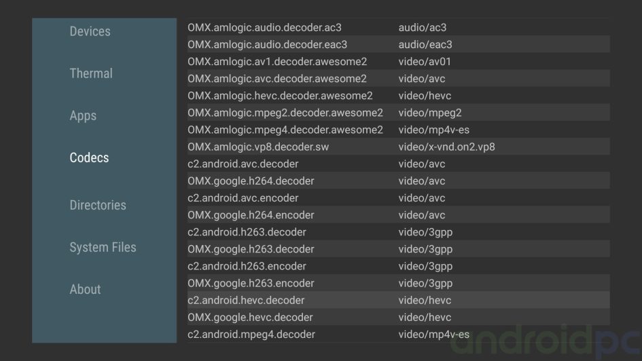Screen dimensions: 642x361
Task: Open the Devices section in sidebar
Action: tap(90, 31)
